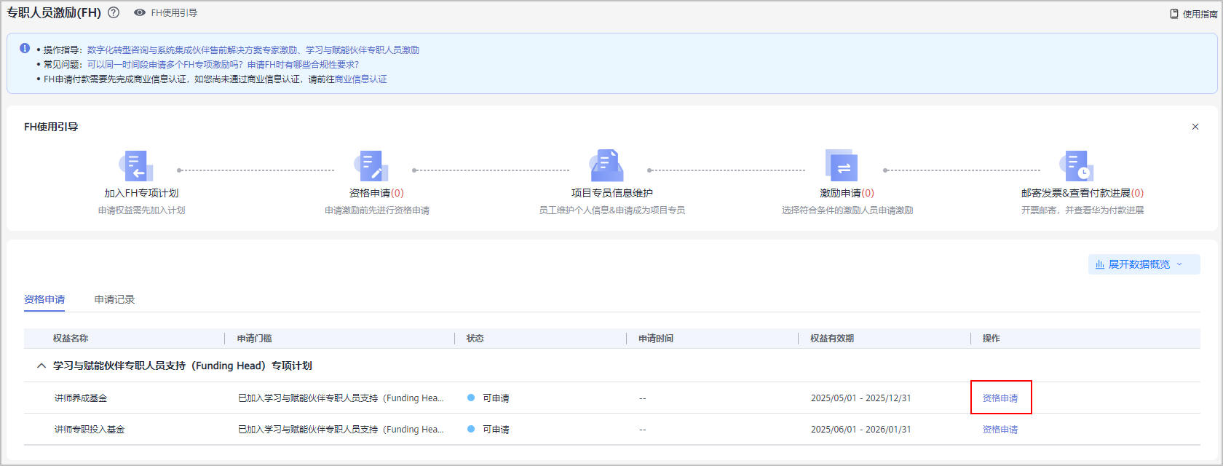Toggle the FH使用引导 eye icon
Viewport: 1223px width, 466px height.
pyautogui.click(x=140, y=12)
